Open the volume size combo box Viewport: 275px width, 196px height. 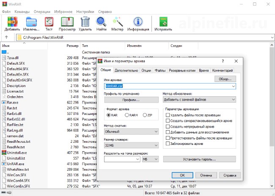coord(122,159)
